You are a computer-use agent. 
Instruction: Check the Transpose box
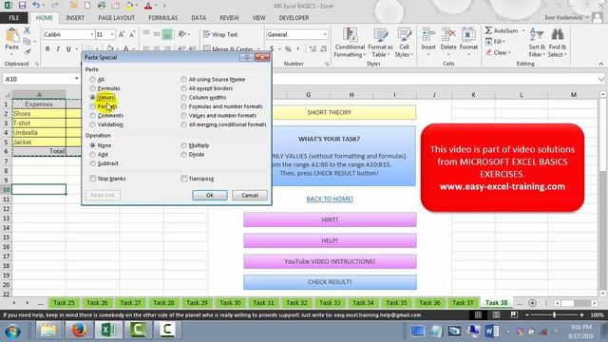(x=184, y=179)
